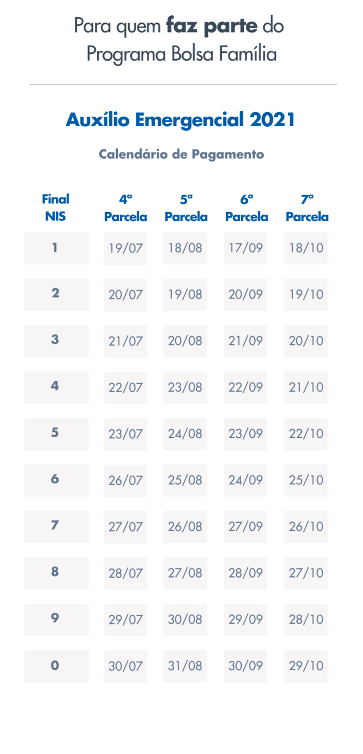Click the 31/08 payment date cell
363x754 pixels.
coord(185,666)
